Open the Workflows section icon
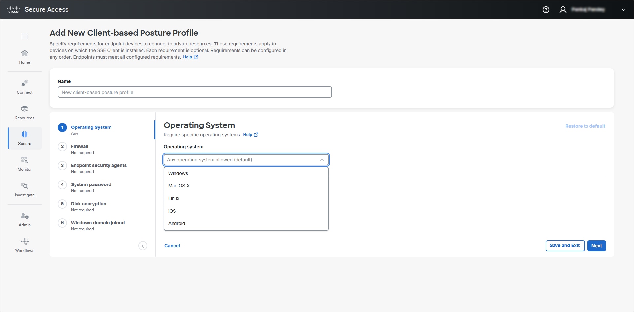Viewport: 634px width, 312px height. click(25, 241)
